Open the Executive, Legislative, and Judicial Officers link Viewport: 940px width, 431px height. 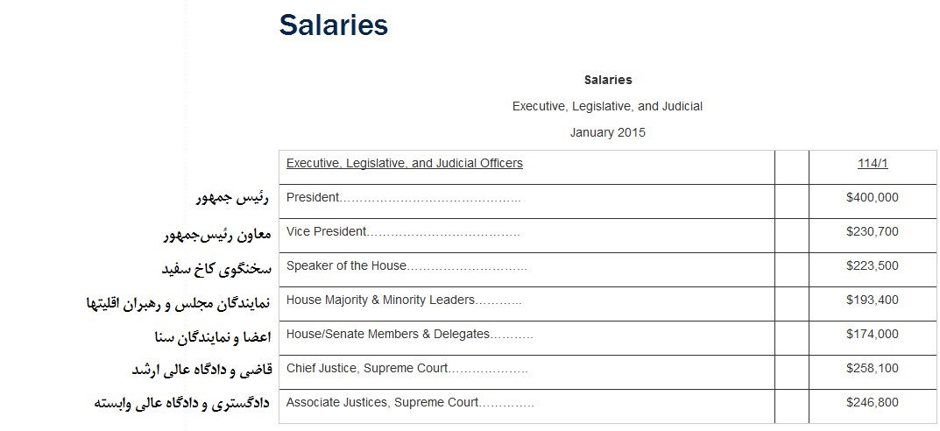click(x=404, y=164)
